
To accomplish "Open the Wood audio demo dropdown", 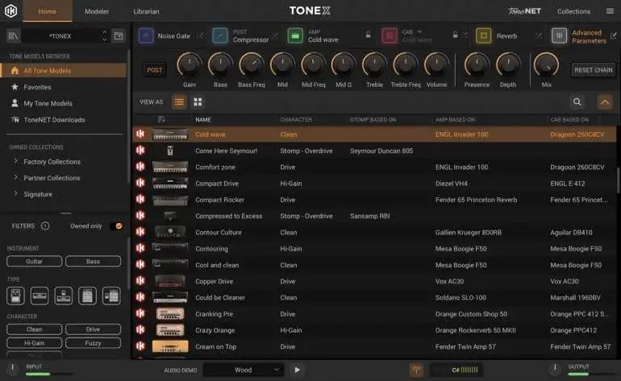I will [244, 370].
